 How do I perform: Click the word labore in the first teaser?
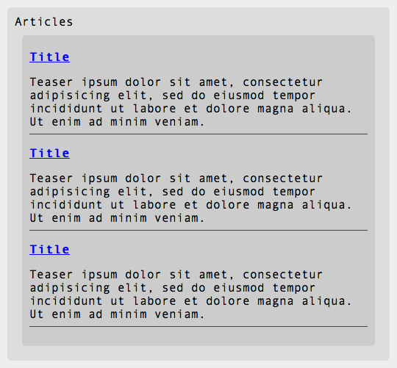pos(154,109)
